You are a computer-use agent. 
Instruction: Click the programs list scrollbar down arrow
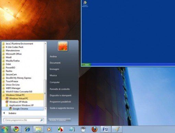(x=45, y=109)
